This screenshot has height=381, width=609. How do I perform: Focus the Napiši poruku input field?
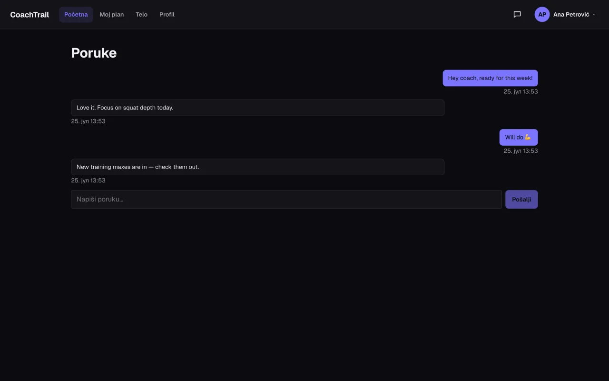pos(286,200)
